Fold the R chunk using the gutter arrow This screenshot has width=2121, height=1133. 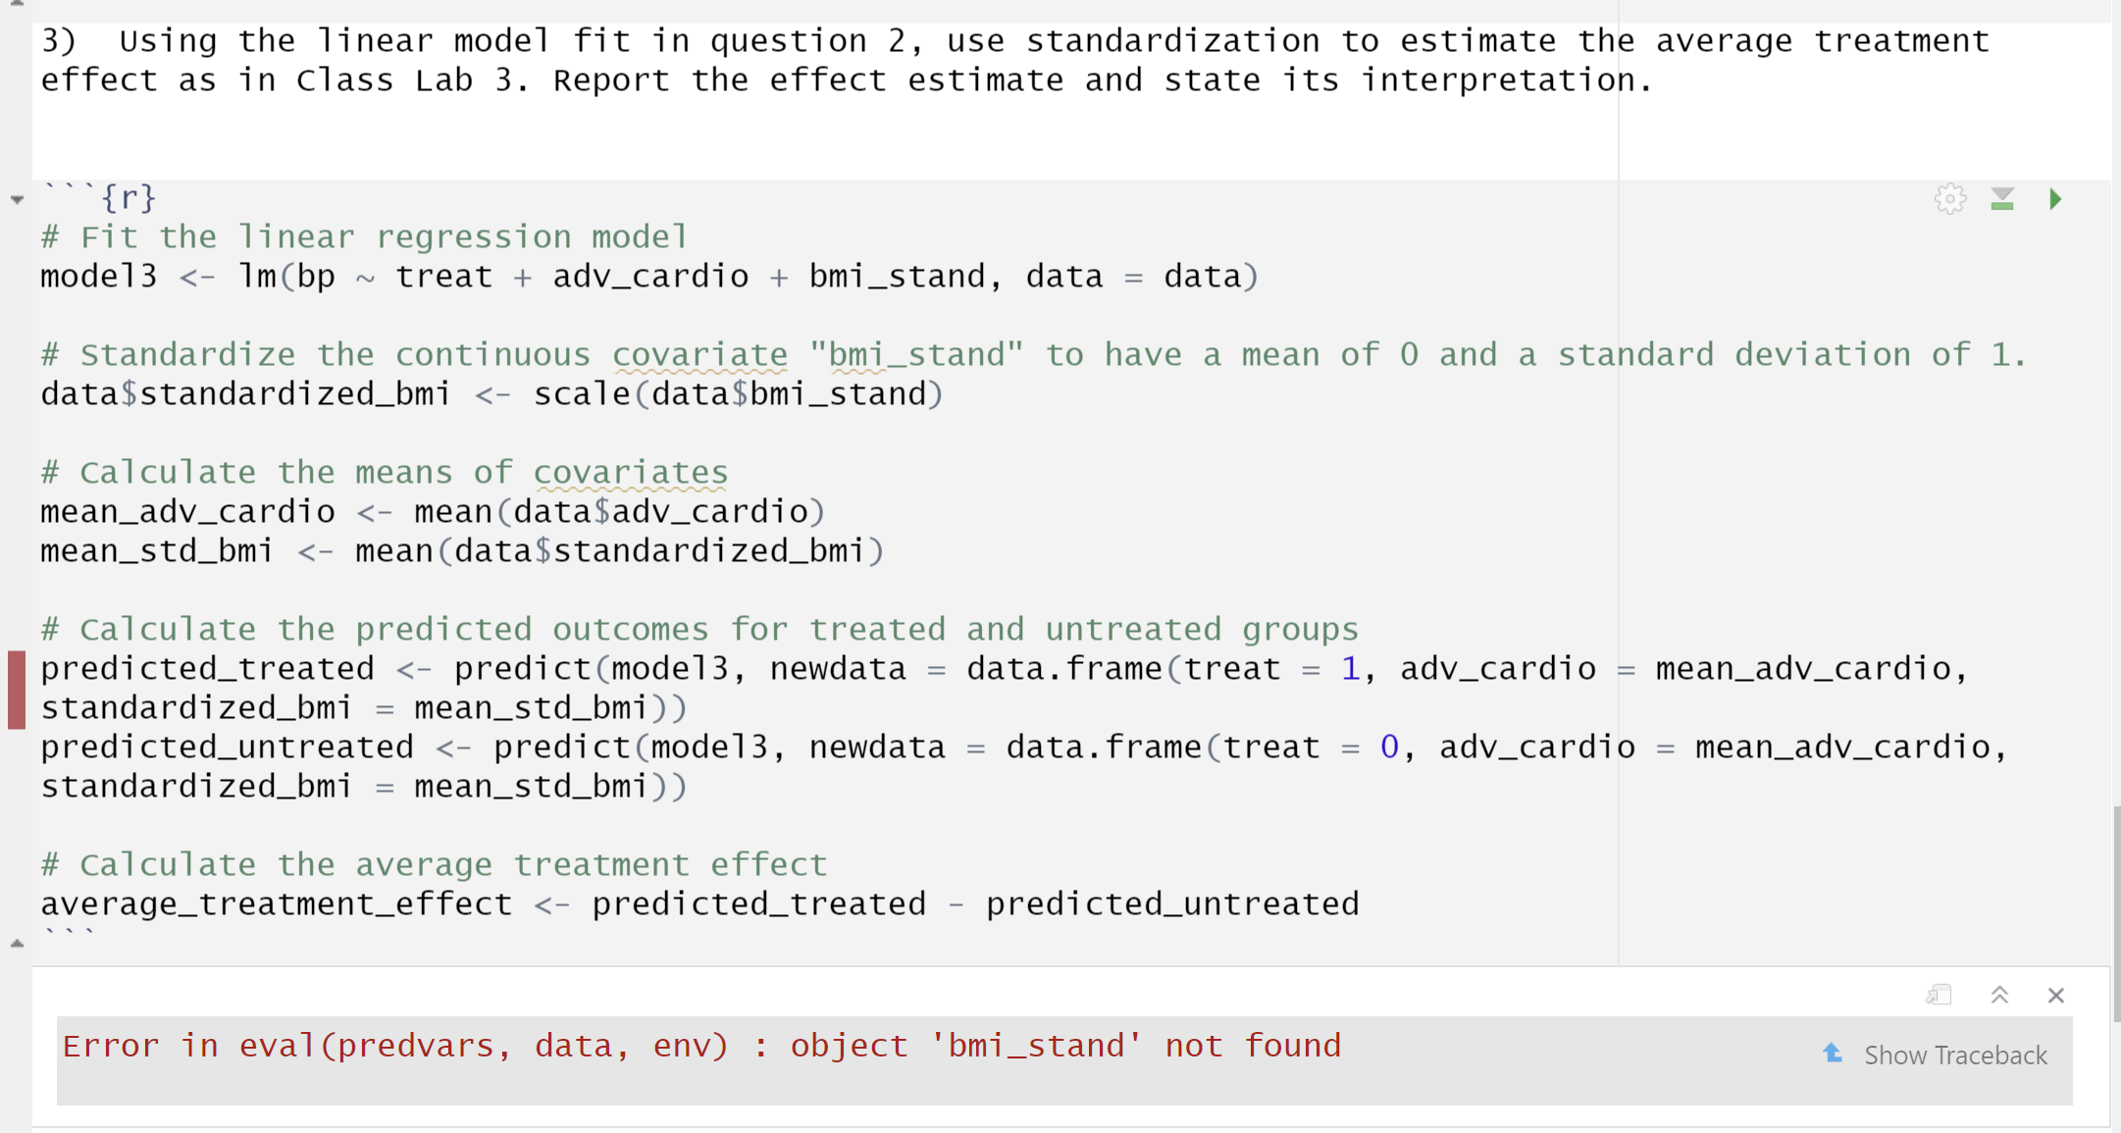click(17, 199)
